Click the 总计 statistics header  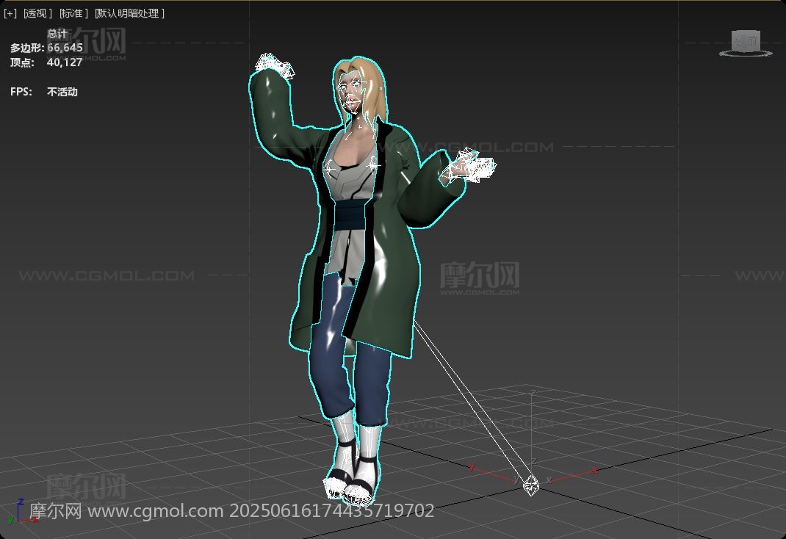[x=57, y=34]
